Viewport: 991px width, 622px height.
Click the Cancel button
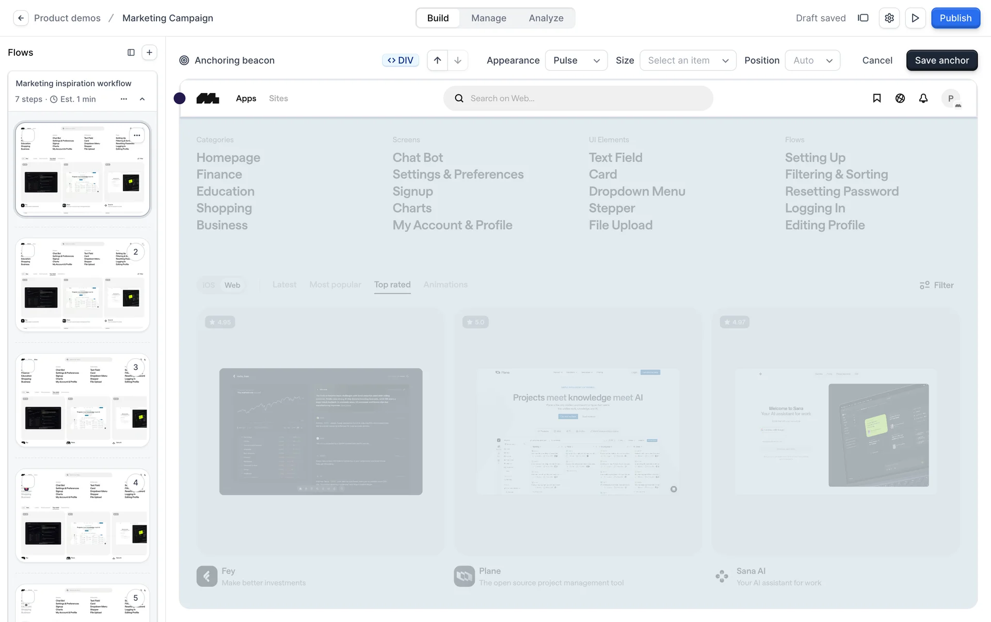877,60
